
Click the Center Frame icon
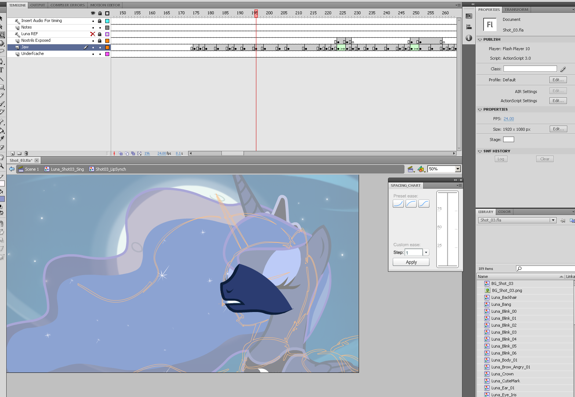point(114,153)
